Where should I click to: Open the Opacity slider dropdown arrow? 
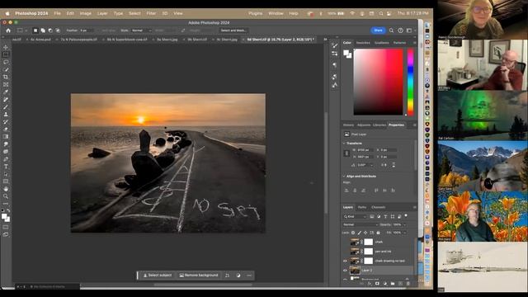404,224
